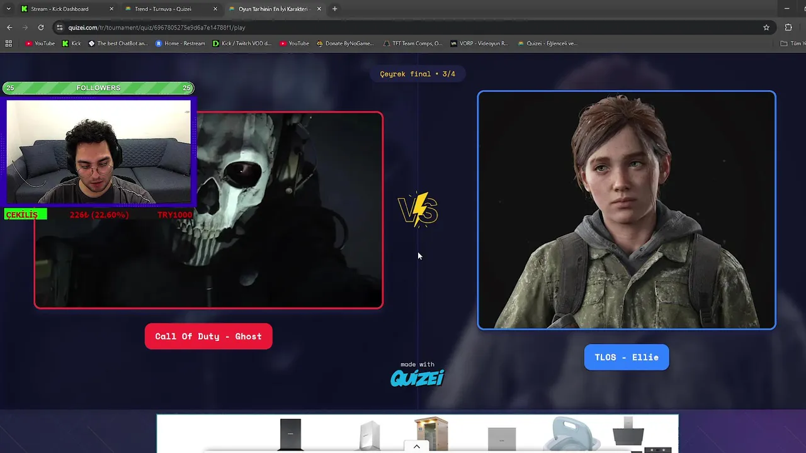
Task: Open the tab search dropdown arrow
Action: pos(8,9)
